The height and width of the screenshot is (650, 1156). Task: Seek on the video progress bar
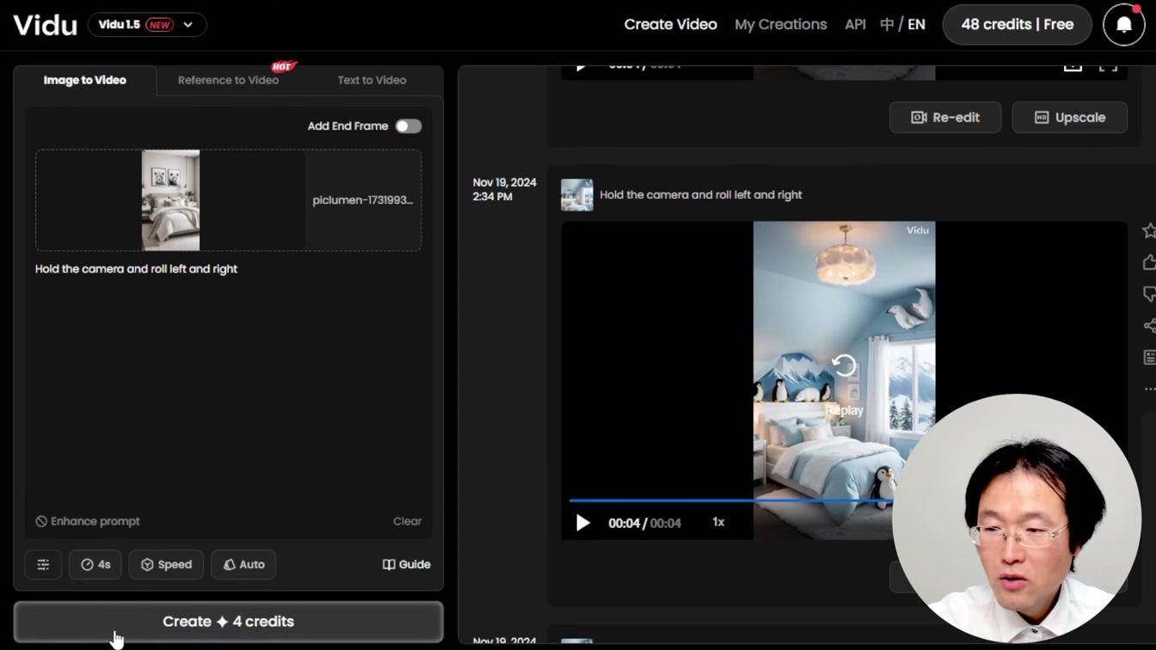coord(731,500)
